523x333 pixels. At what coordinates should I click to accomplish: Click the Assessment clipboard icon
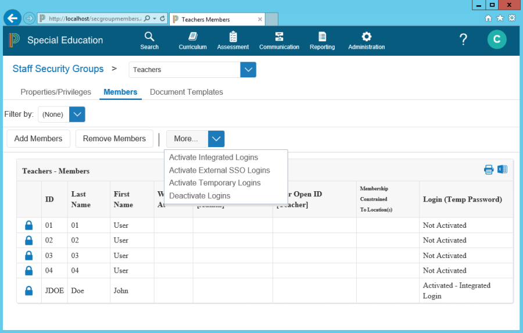233,37
